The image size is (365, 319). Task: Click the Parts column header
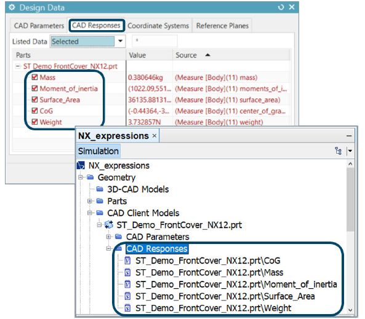tap(69, 55)
